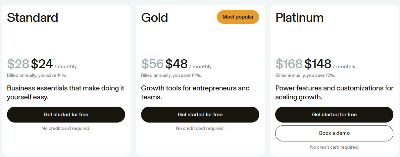Select the Standard plan heading
The image size is (400, 157).
32,18
